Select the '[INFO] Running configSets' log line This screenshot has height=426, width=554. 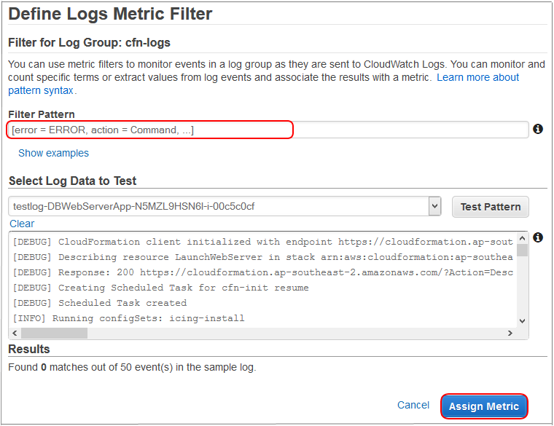129,318
